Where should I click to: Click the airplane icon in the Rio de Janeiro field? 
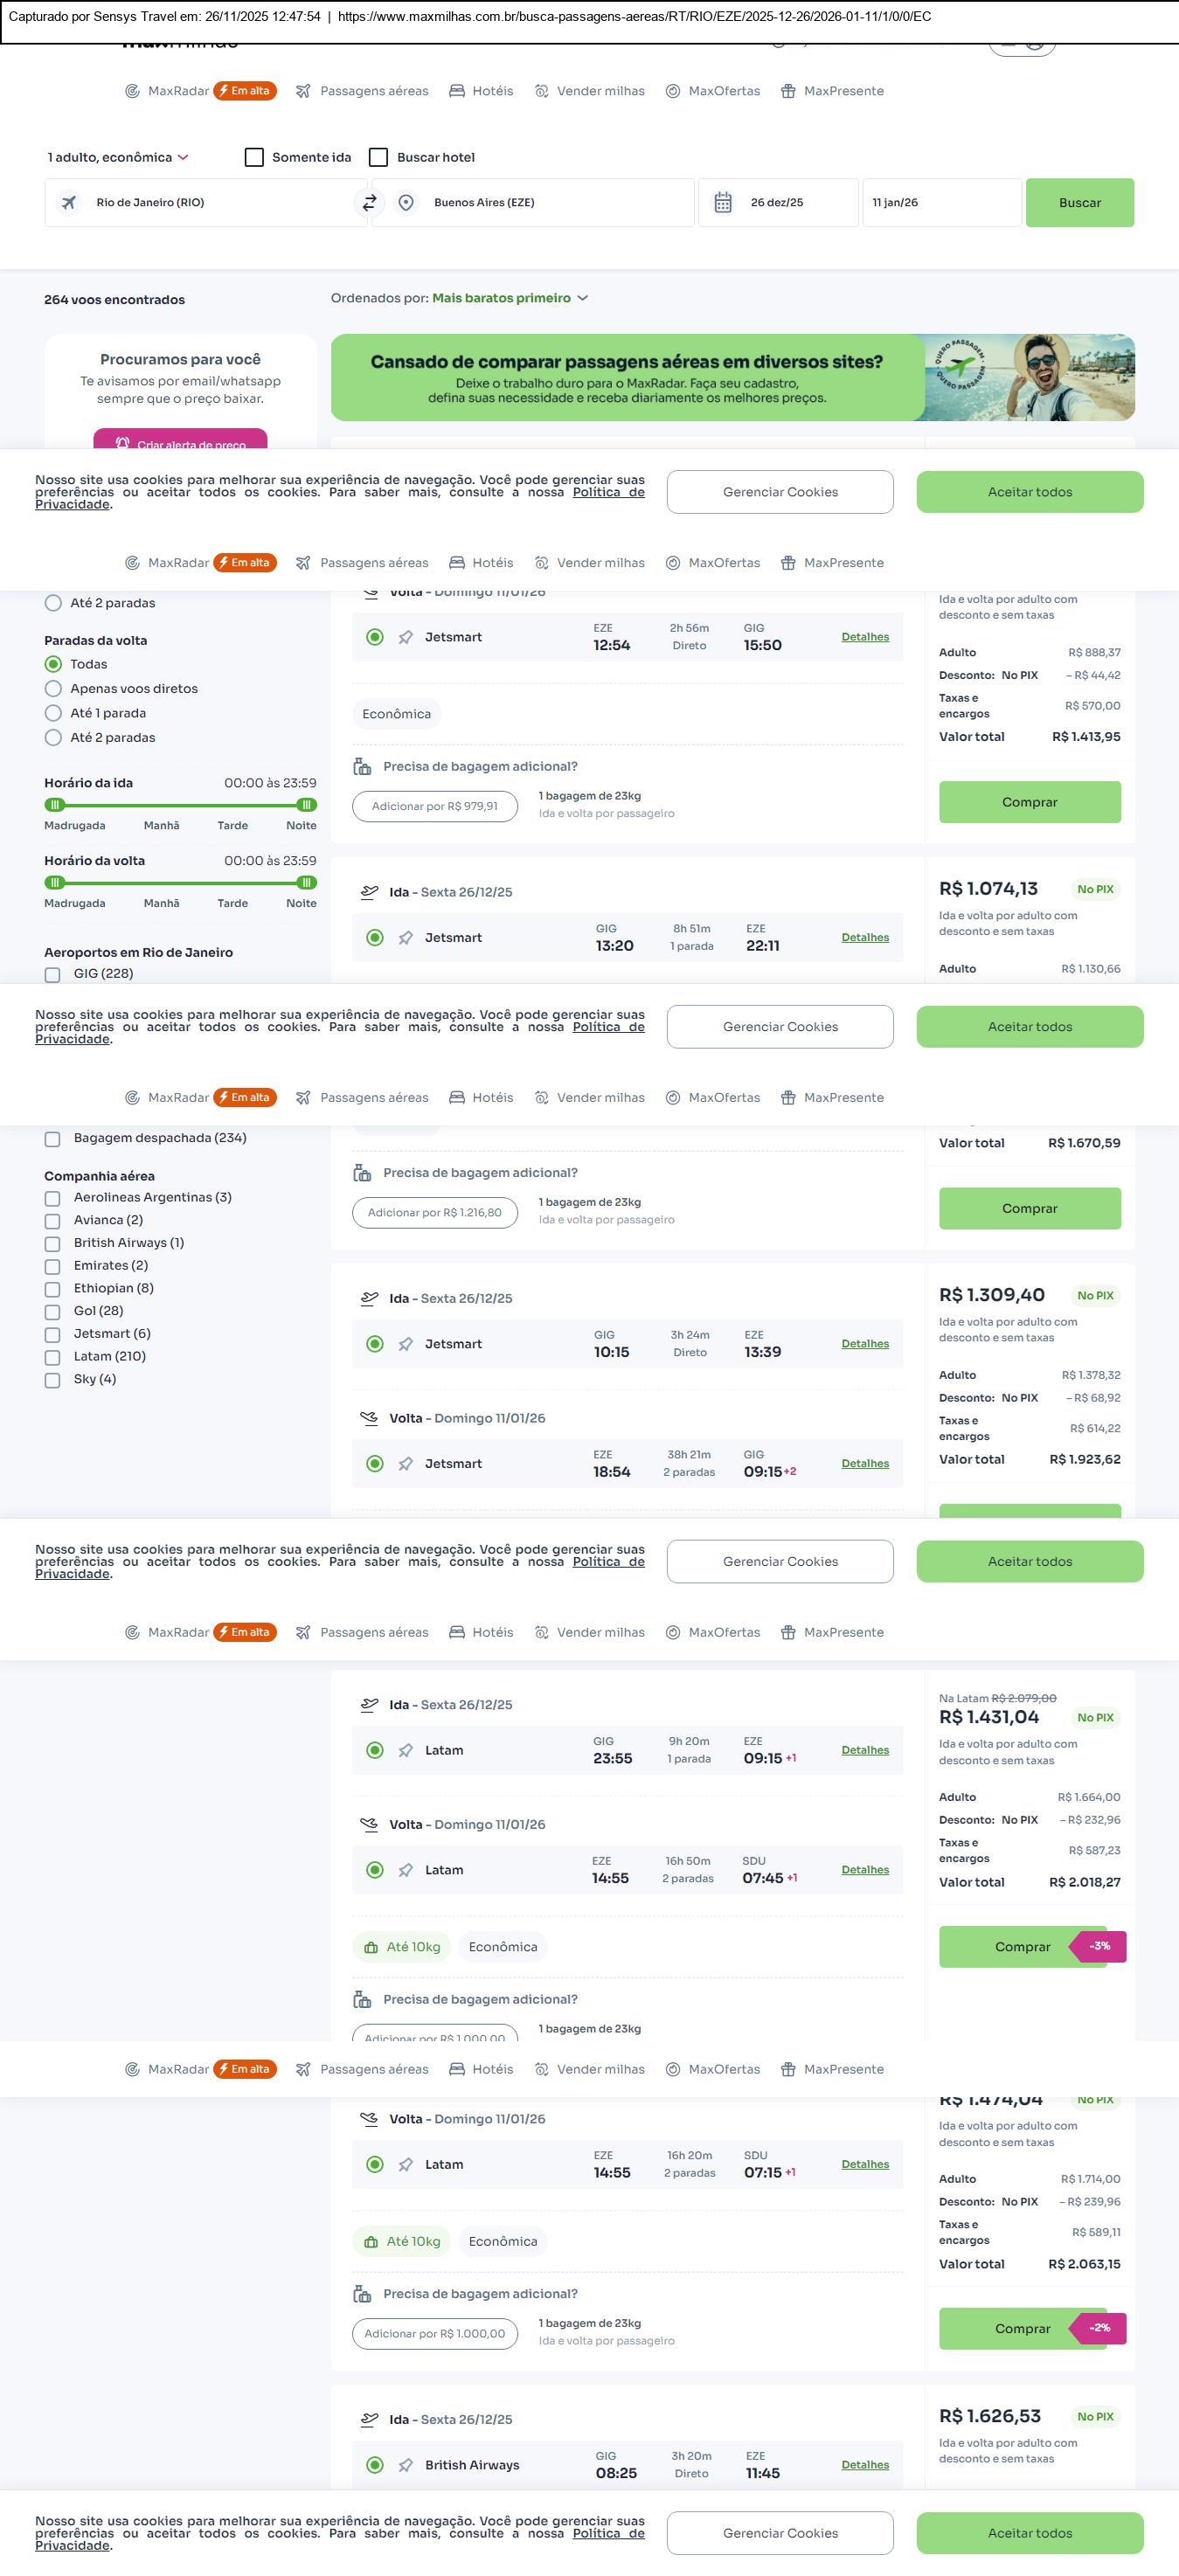[x=69, y=203]
